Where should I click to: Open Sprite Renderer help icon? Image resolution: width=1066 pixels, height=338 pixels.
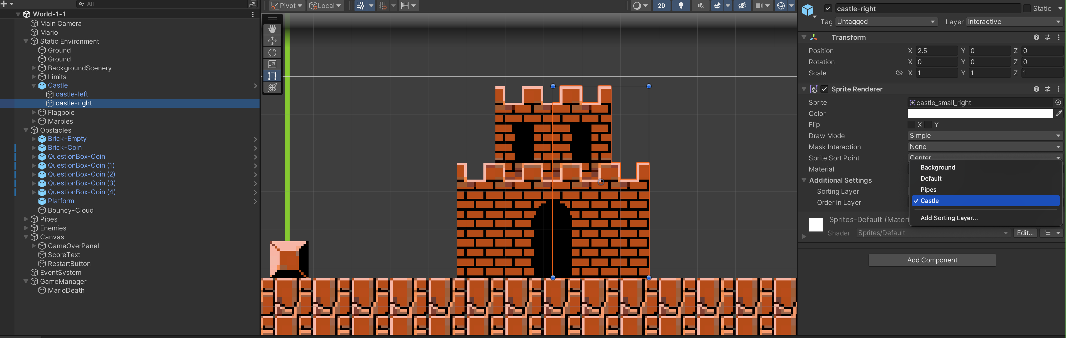click(x=1036, y=89)
